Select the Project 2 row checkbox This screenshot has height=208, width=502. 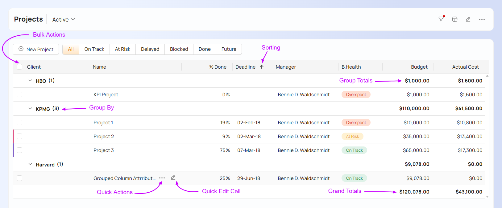(19, 136)
